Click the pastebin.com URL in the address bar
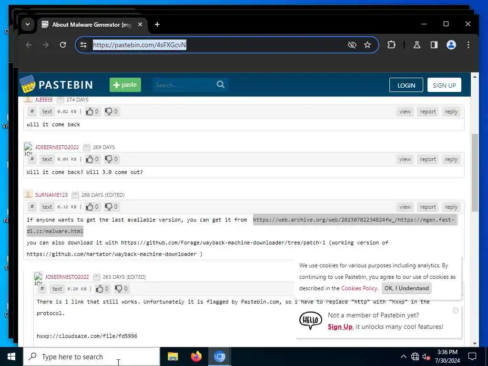The width and height of the screenshot is (488, 366). [x=140, y=45]
